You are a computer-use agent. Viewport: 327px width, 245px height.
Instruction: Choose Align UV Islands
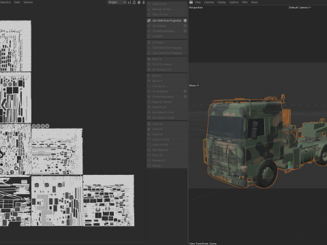167,102
